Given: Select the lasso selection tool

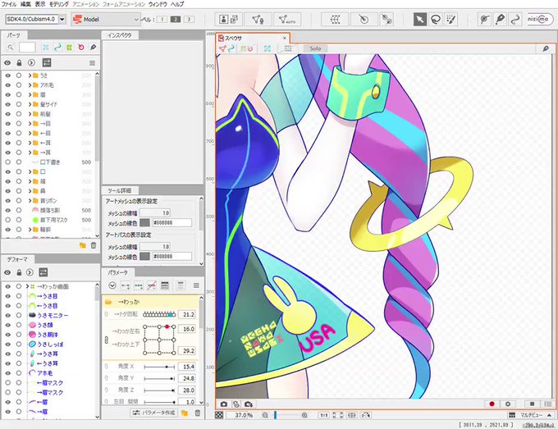Looking at the screenshot, I should coord(436,19).
